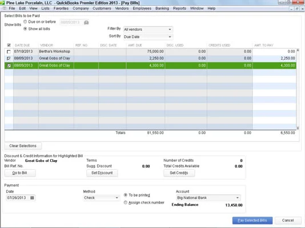The image size is (305, 228).
Task: Open the Vendors menu
Action: point(122,9)
